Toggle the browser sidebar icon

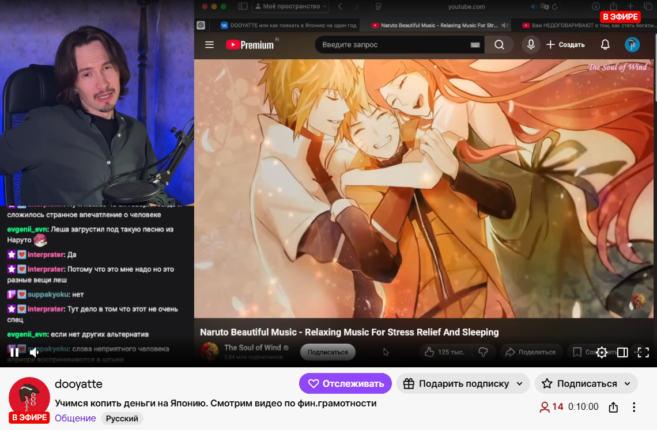pyautogui.click(x=243, y=6)
